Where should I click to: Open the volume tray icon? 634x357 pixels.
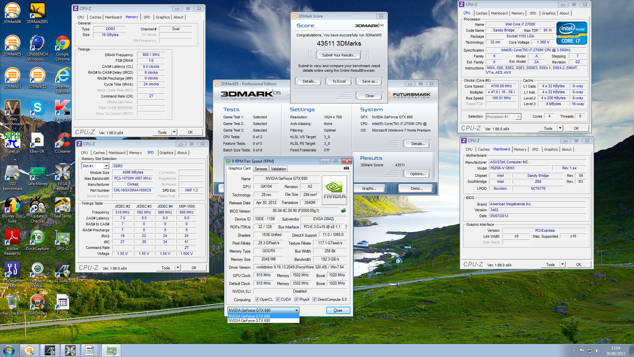point(597,351)
